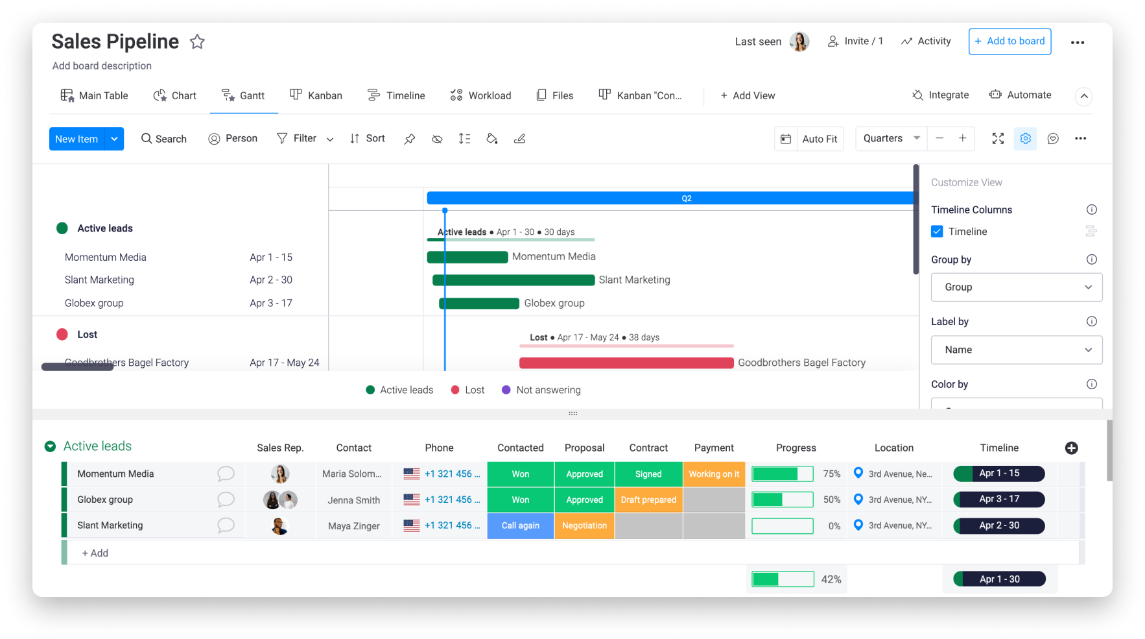This screenshot has width=1145, height=639.
Task: Open the Gantt comments bubble icon
Action: 1053,138
